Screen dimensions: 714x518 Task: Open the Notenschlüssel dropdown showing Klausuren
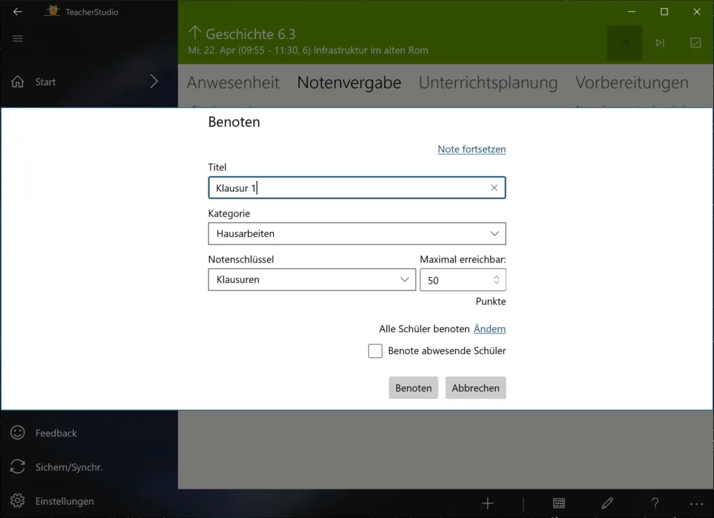pyautogui.click(x=312, y=280)
